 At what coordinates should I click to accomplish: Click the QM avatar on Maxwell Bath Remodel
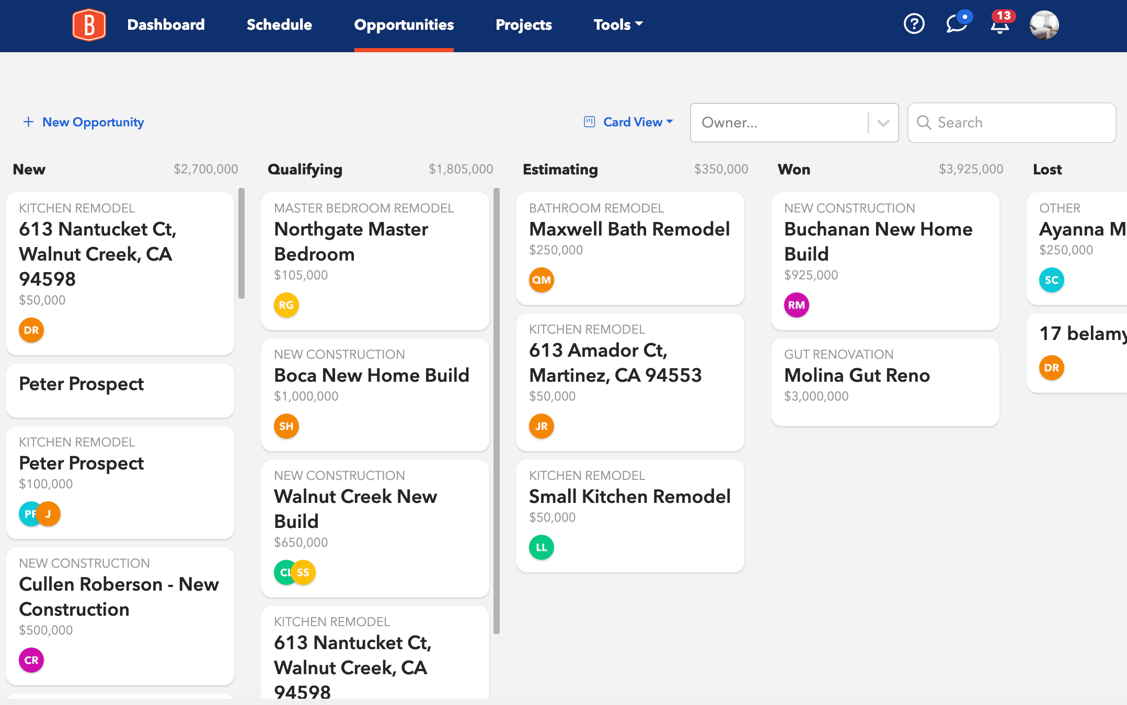(x=541, y=280)
